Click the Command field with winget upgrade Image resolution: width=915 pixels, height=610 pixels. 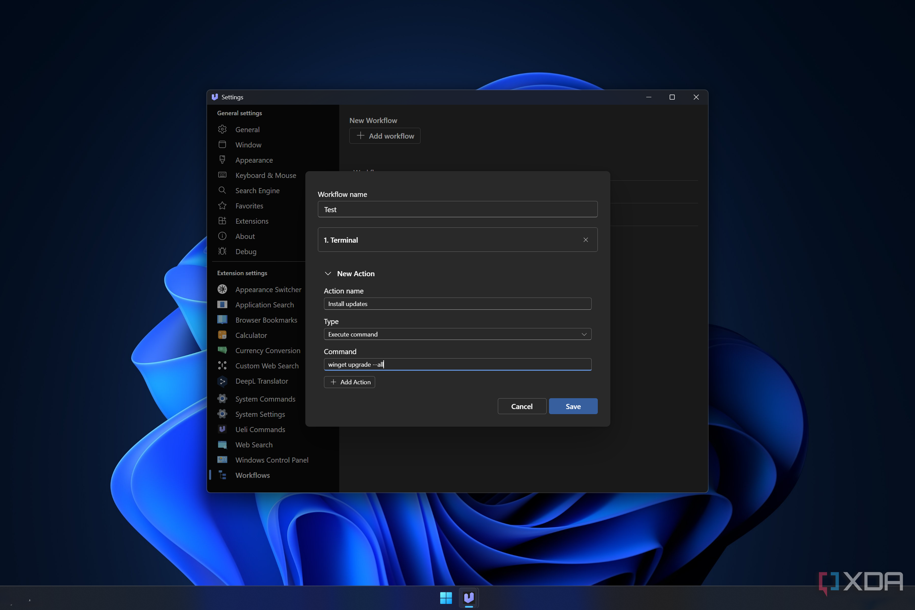pos(457,365)
